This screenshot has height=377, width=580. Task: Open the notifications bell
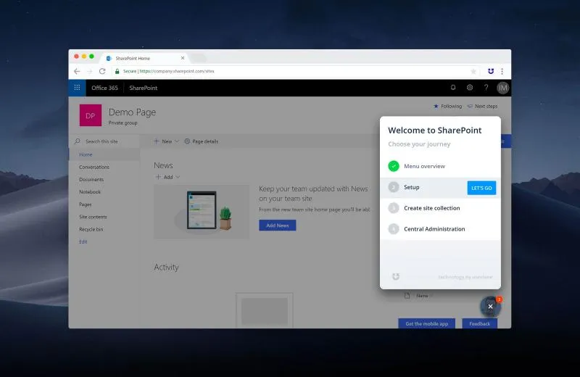(452, 88)
